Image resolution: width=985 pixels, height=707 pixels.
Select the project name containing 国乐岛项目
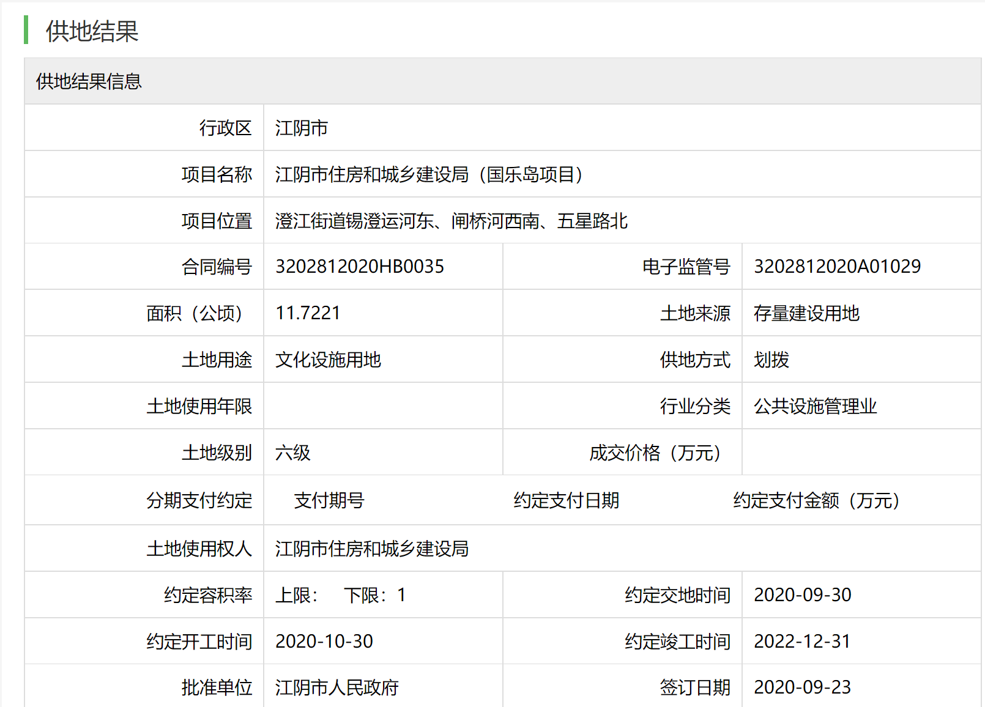428,174
